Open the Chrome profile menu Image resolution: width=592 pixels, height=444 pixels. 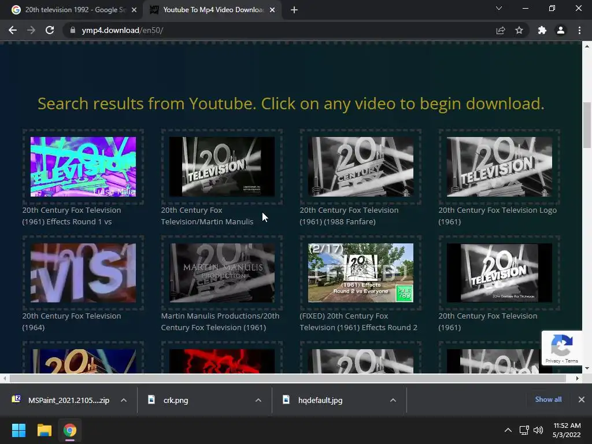coord(561,30)
